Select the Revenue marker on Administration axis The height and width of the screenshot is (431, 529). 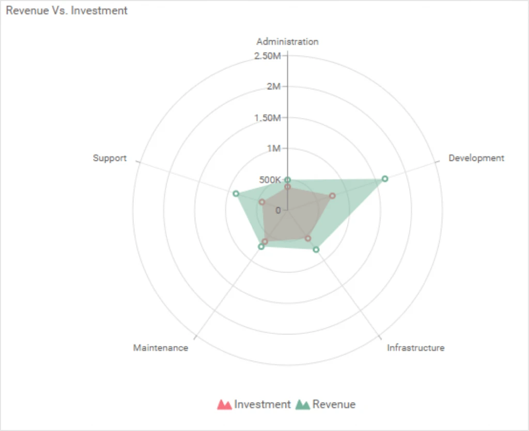click(288, 180)
